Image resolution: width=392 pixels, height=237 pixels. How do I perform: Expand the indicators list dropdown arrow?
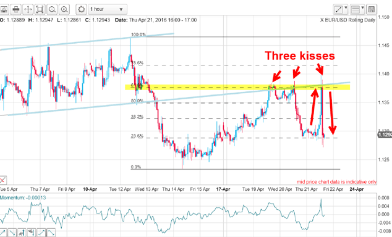tap(362, 8)
